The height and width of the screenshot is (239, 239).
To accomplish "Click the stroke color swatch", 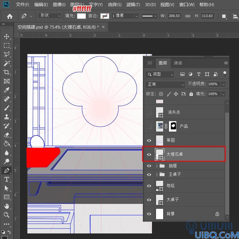I will pos(105,16).
